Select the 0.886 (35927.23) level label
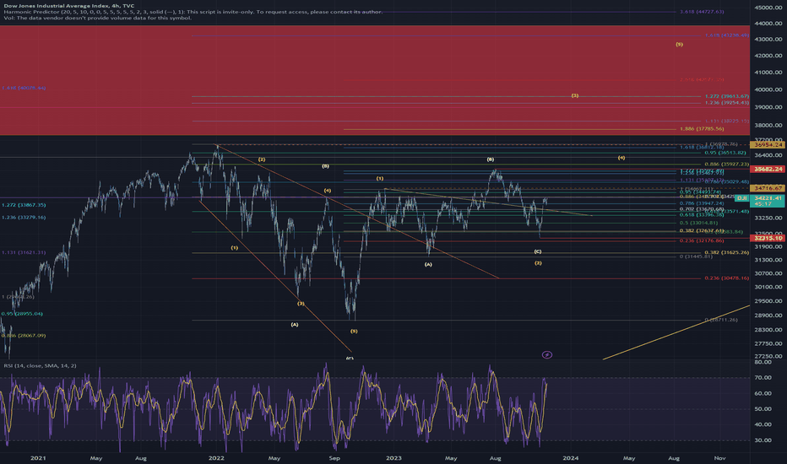The height and width of the screenshot is (464, 787). point(727,164)
